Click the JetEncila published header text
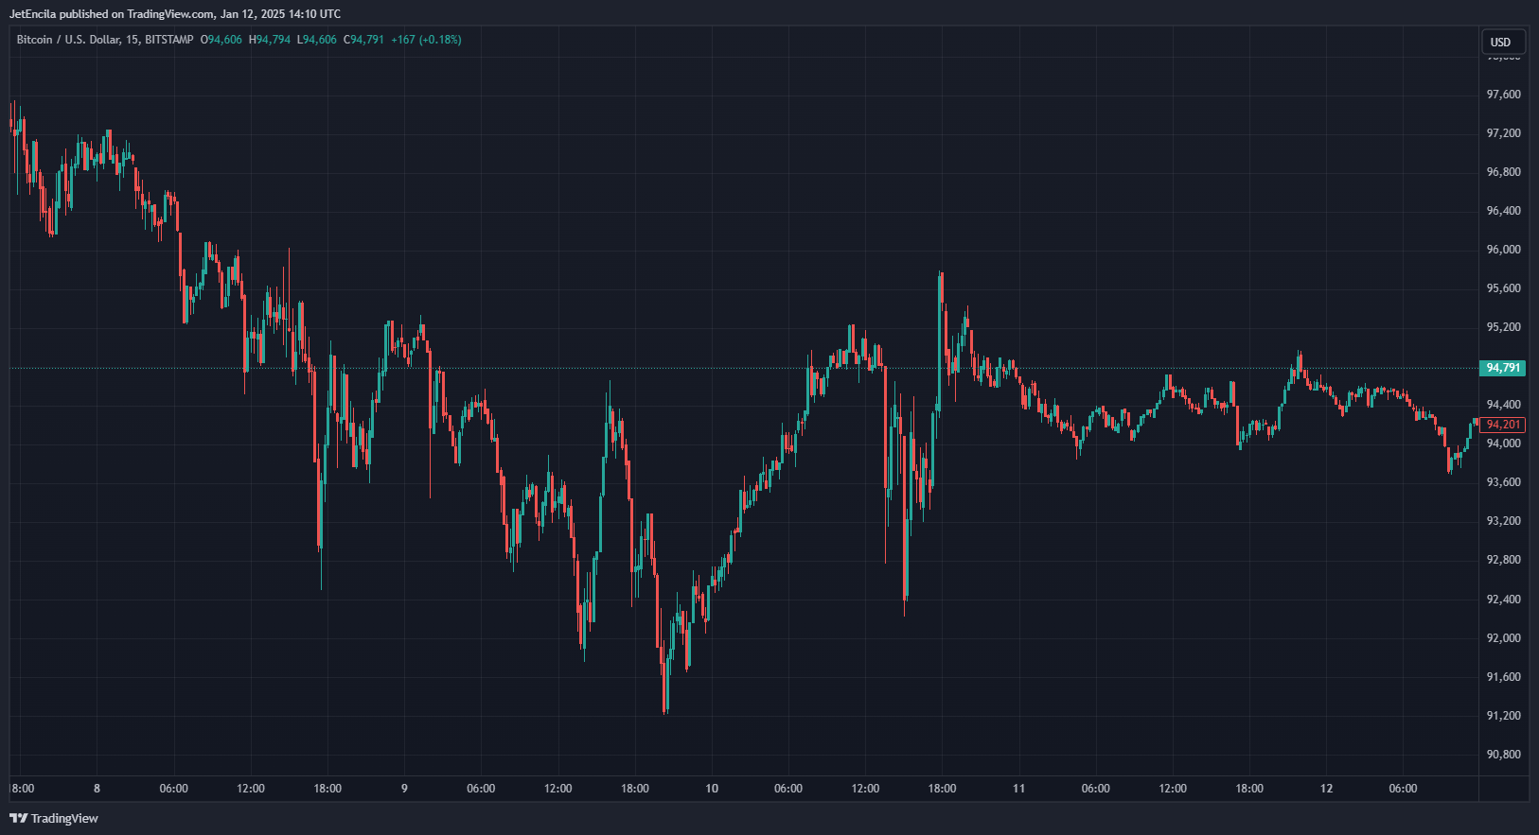 click(x=175, y=14)
